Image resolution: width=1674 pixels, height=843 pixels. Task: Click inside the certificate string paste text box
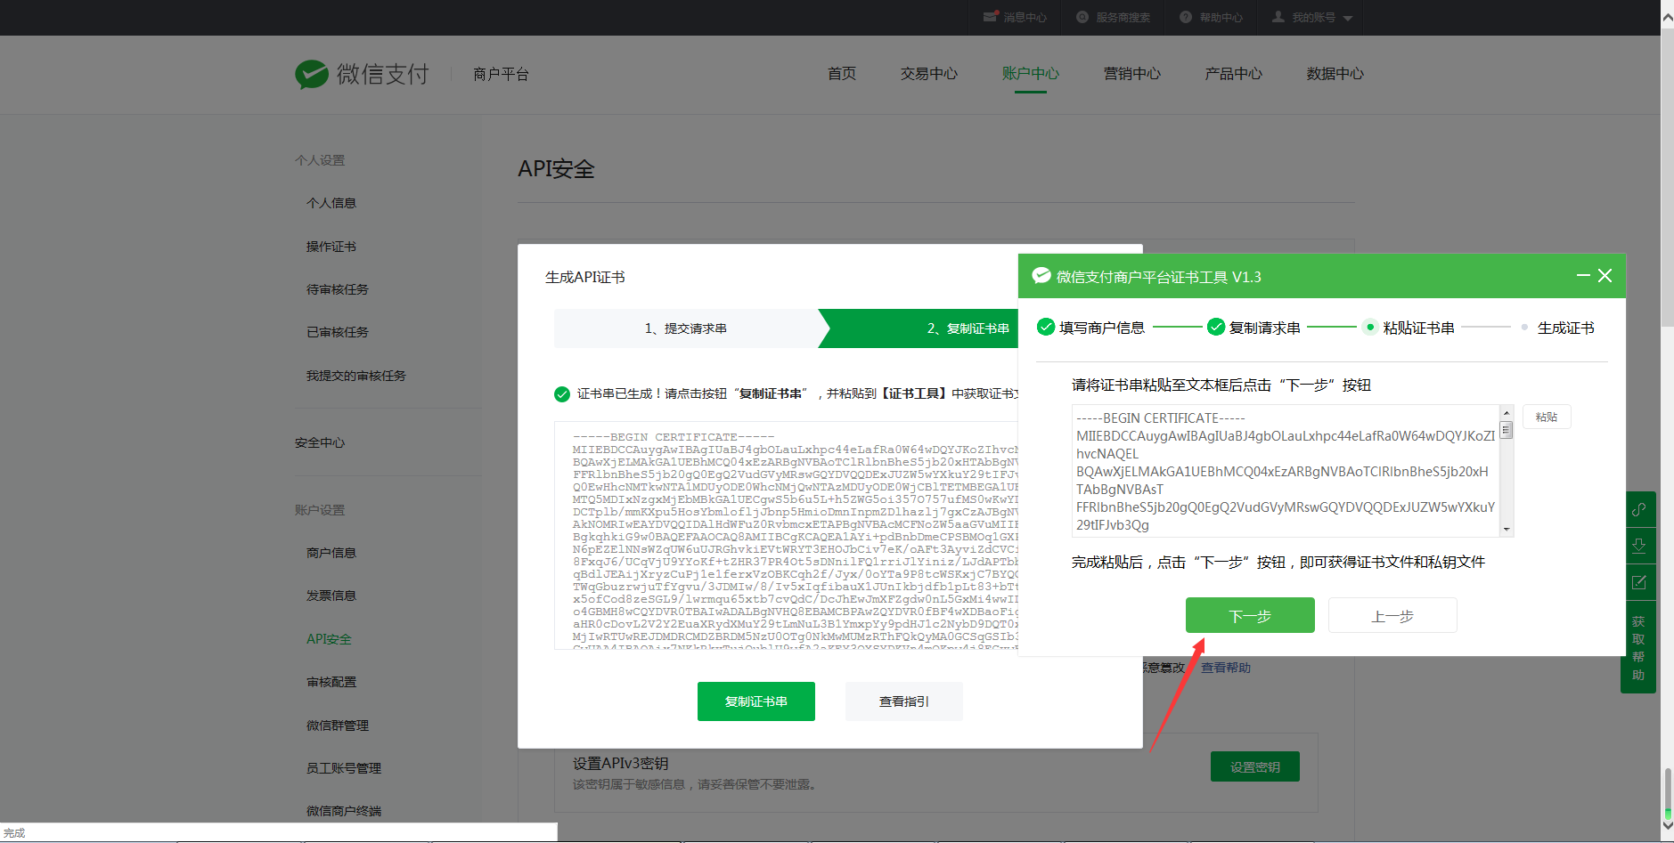click(1286, 471)
